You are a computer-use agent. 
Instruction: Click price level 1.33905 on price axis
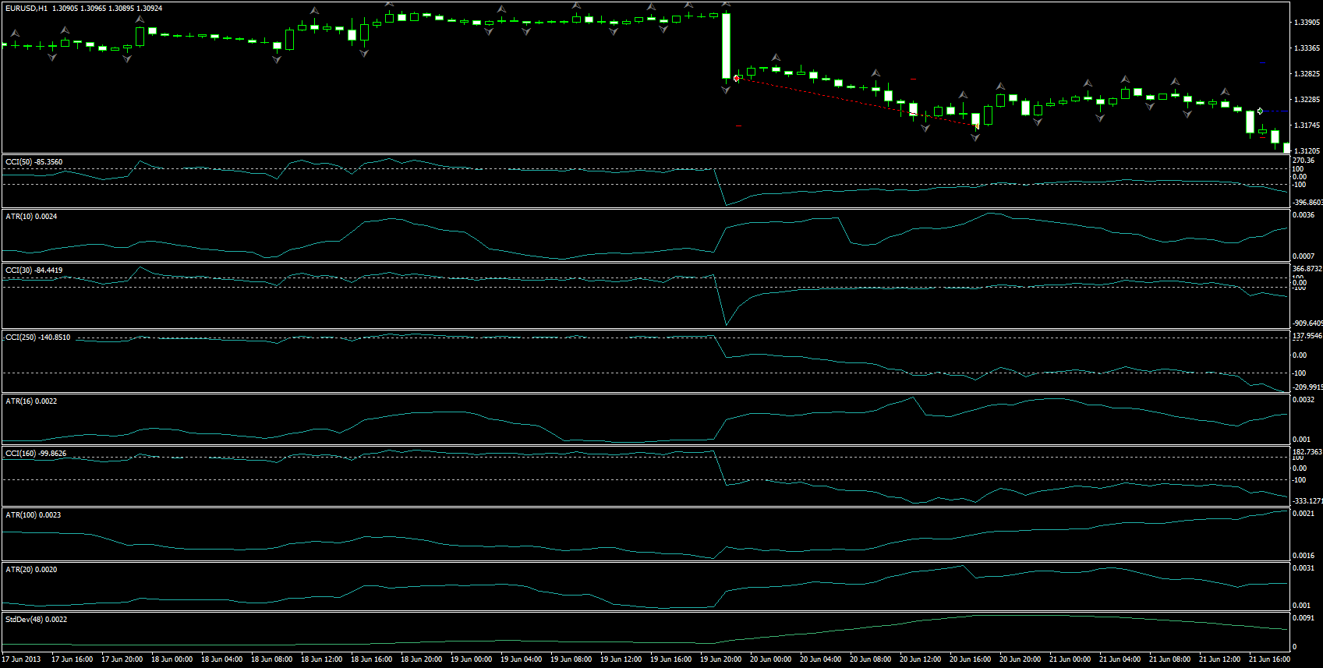tap(1307, 23)
